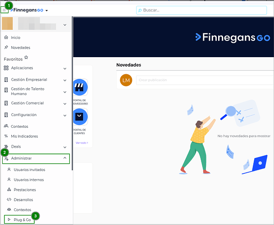Click the Configuración building icon

click(6, 115)
